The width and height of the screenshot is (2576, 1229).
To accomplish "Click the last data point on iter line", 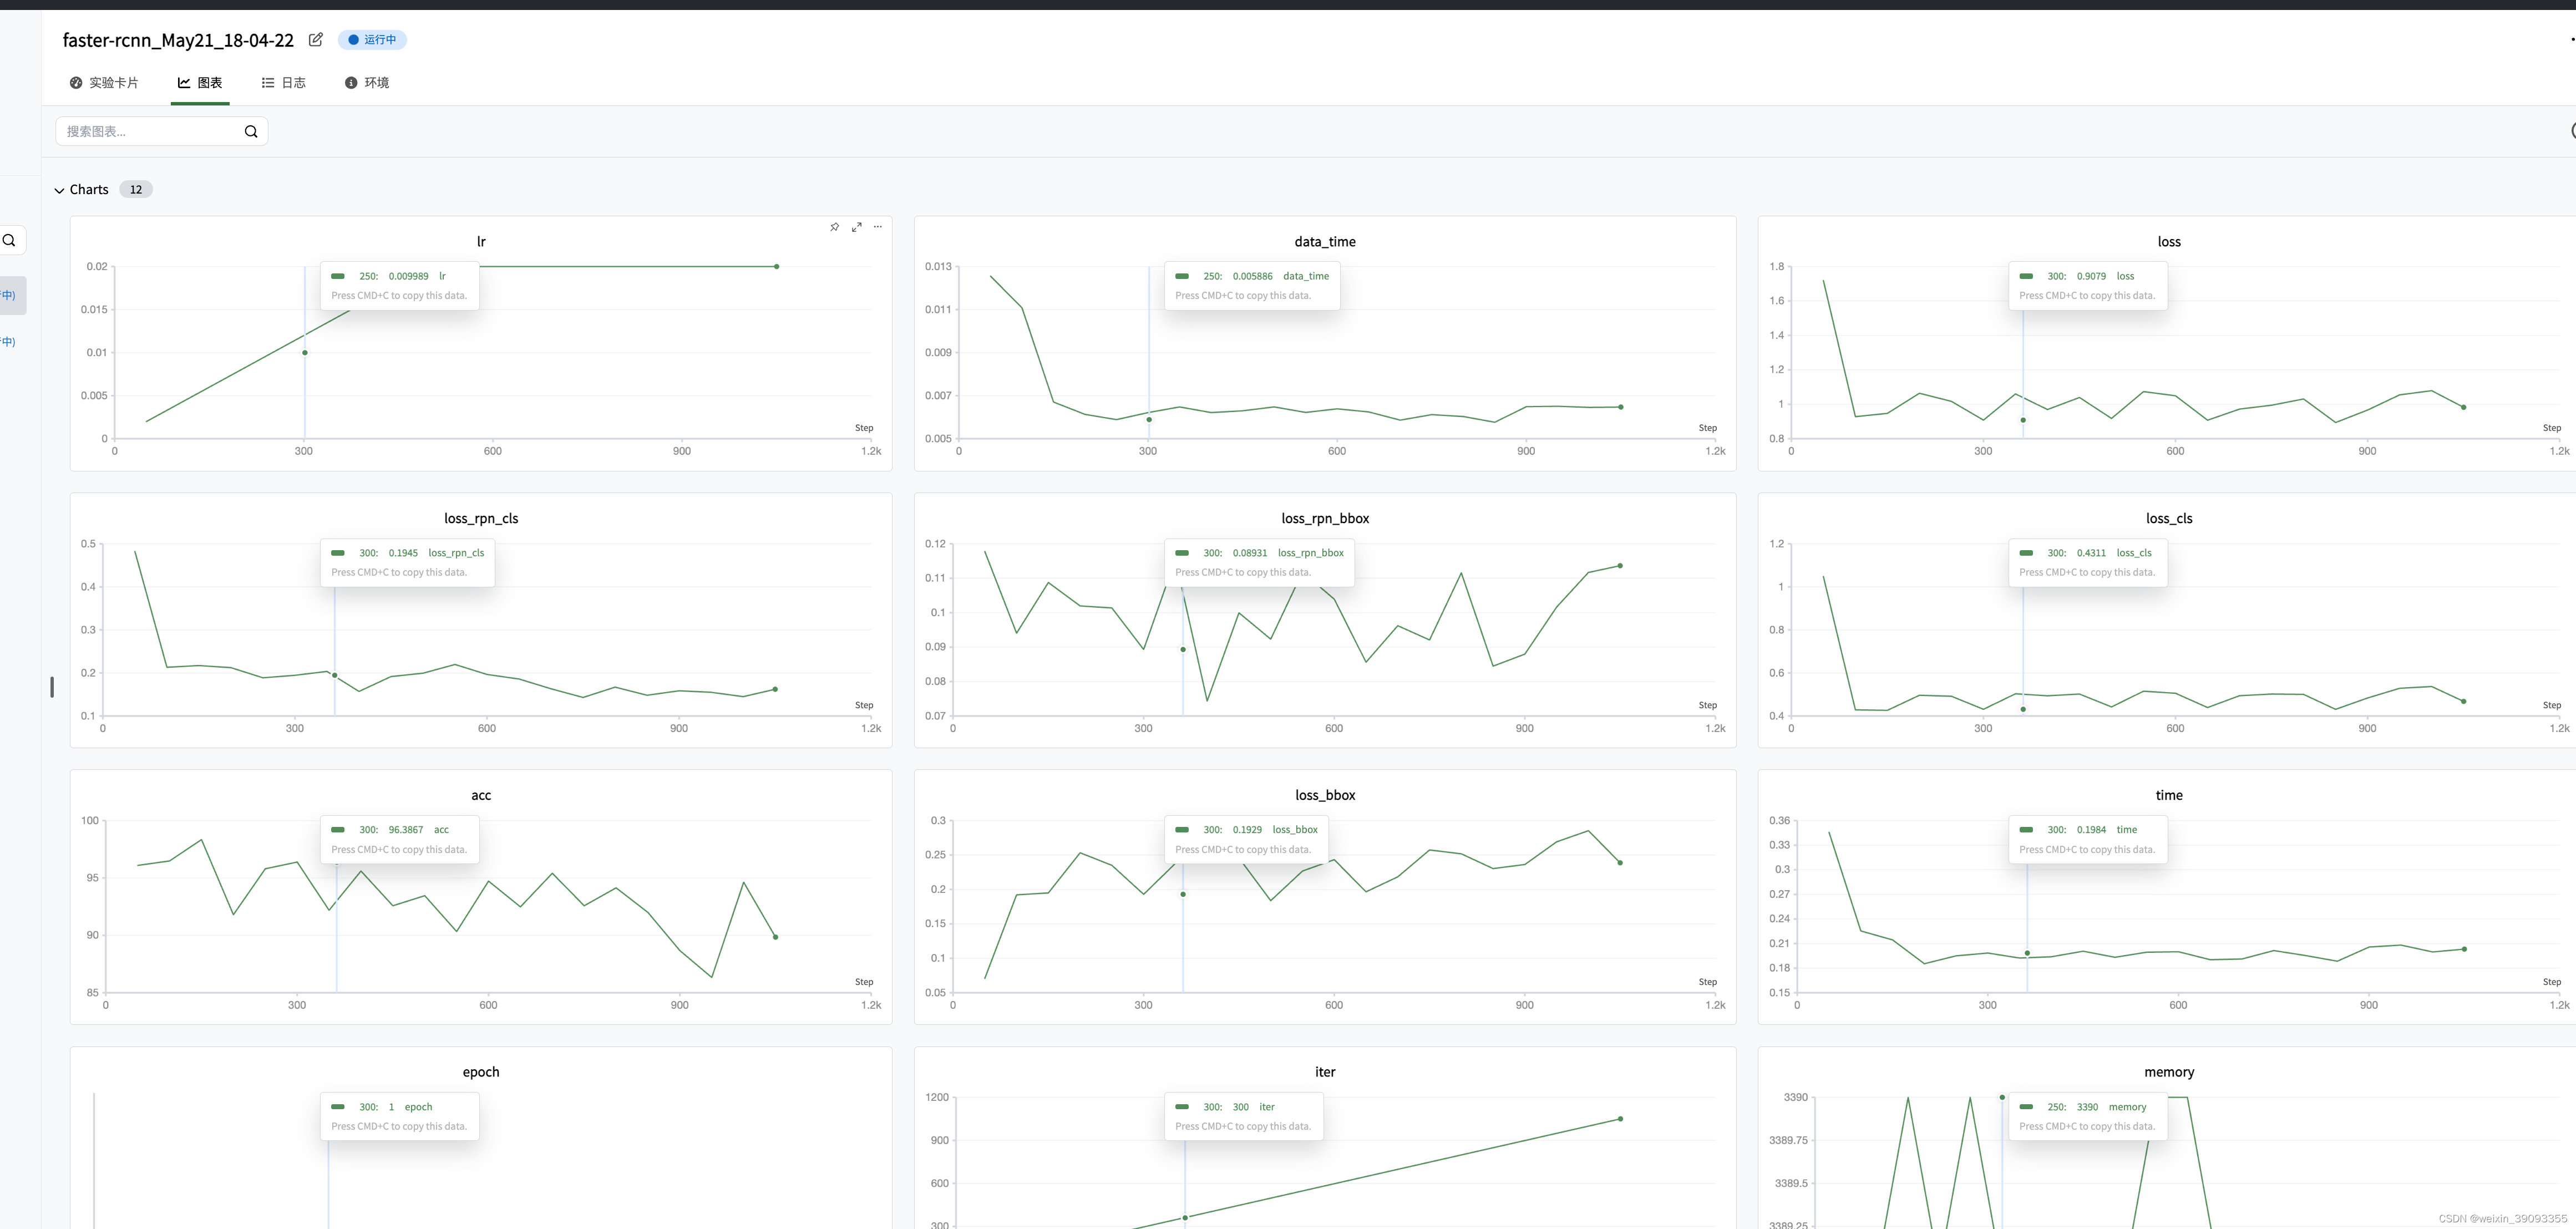I will tap(1620, 1119).
